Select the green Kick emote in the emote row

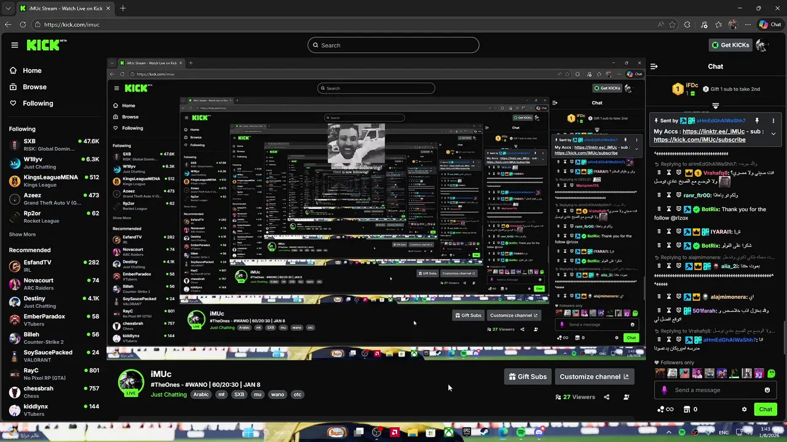click(x=771, y=373)
